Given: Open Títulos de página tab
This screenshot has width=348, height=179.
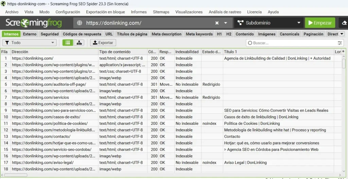Looking at the screenshot, I should [132, 34].
